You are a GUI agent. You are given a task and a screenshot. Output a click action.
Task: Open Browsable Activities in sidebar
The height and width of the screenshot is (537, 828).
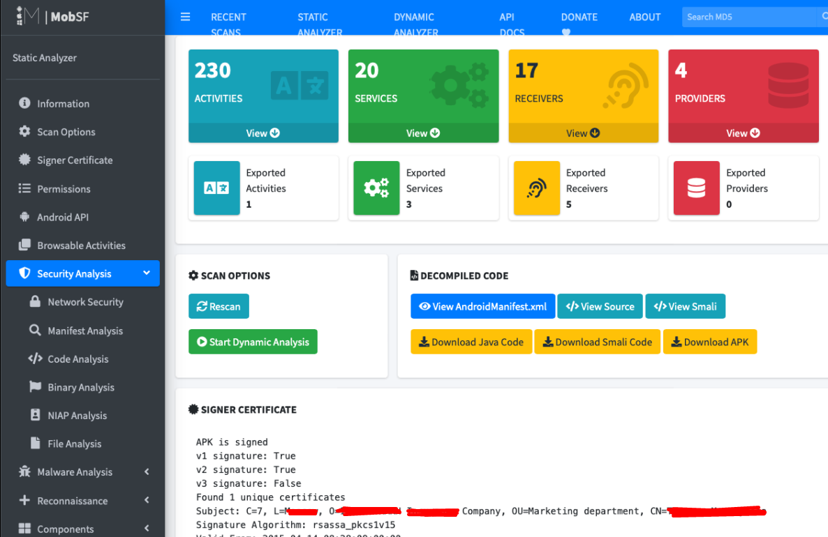(82, 245)
